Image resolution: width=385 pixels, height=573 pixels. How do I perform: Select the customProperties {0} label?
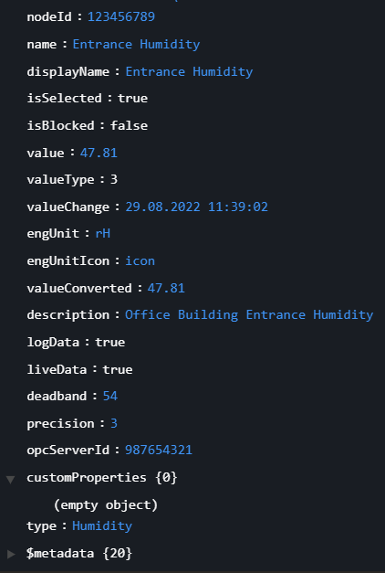pos(102,477)
